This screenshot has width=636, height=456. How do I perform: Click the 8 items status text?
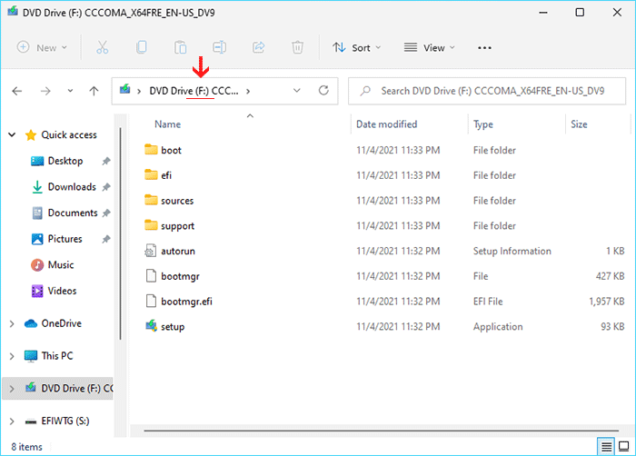tap(26, 447)
